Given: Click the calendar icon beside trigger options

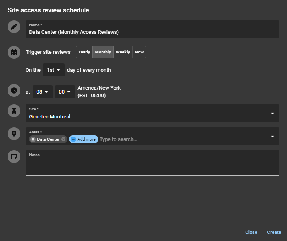Looking at the screenshot, I should pos(14,52).
